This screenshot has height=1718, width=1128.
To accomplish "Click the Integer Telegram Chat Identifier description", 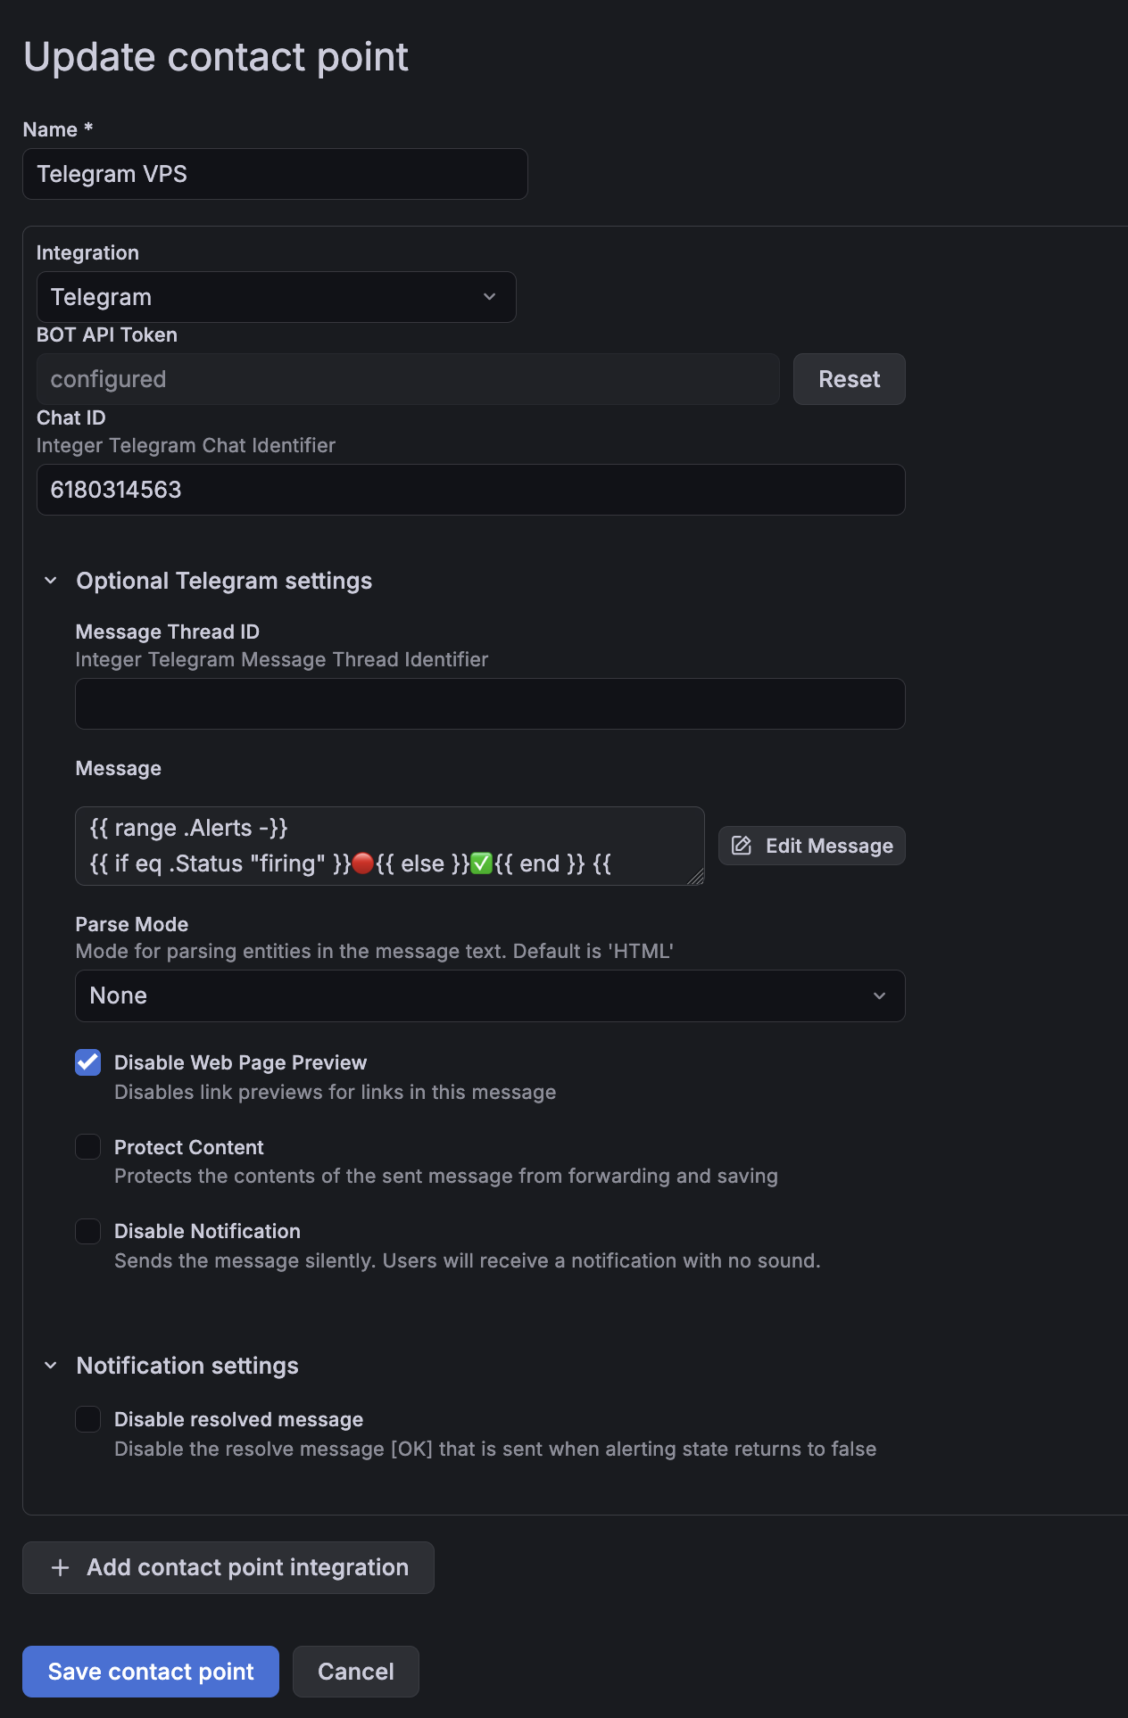I will (186, 445).
